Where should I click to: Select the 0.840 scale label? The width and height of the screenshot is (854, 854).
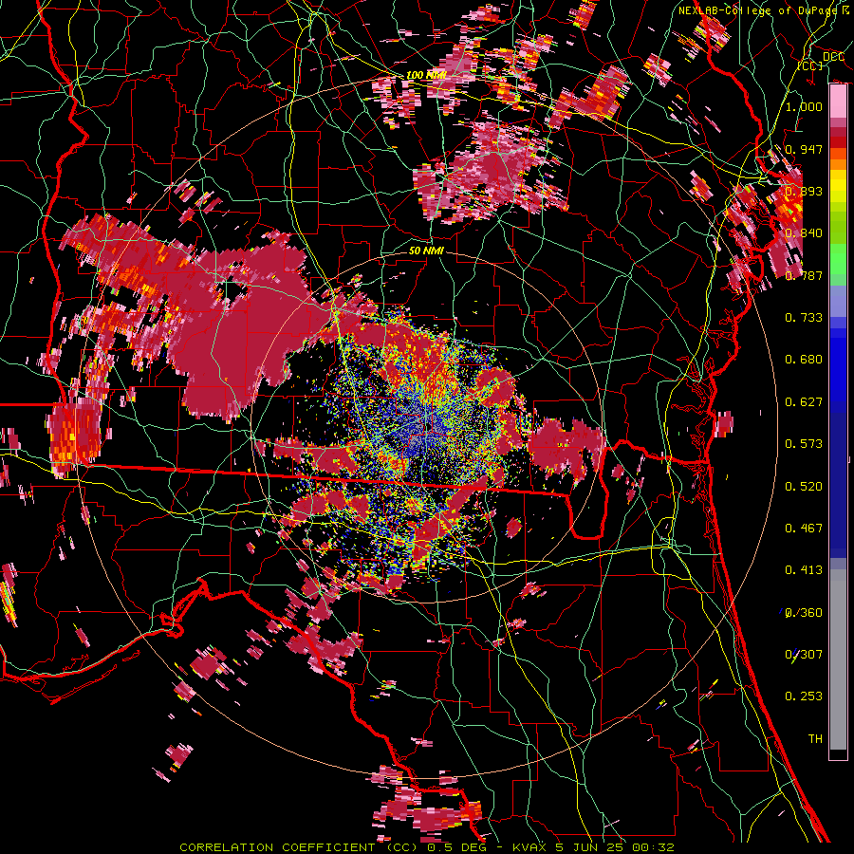804,233
